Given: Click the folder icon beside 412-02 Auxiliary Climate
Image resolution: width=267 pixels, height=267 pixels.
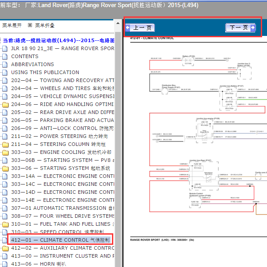Looking at the screenshot, I should 5,248.
